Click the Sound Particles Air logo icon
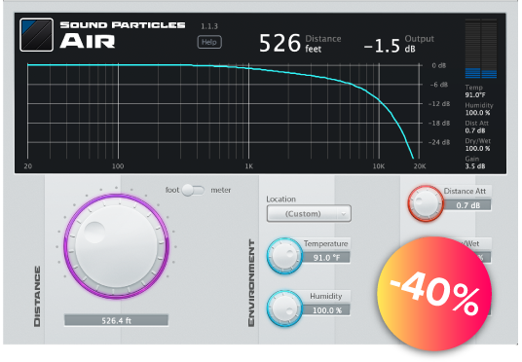The image size is (522, 362). click(x=37, y=35)
